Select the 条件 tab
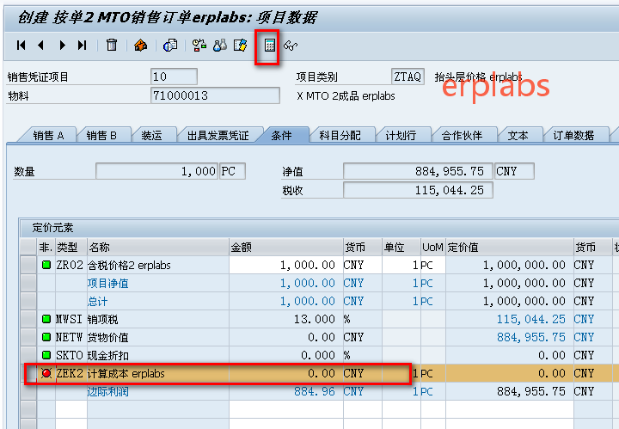The width and height of the screenshot is (619, 429). coord(281,136)
